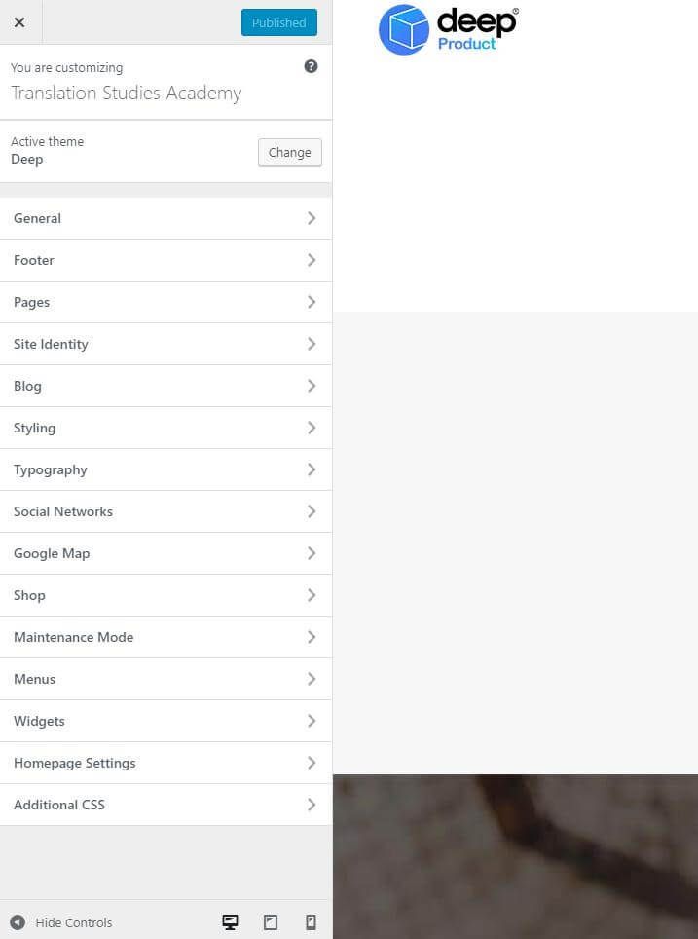The height and width of the screenshot is (939, 698).
Task: Open the Widgets panel
Action: (x=165, y=722)
